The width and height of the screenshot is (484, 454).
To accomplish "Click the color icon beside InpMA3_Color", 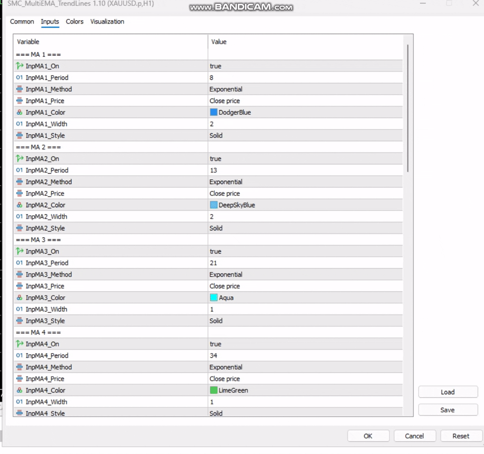I will [x=19, y=298].
